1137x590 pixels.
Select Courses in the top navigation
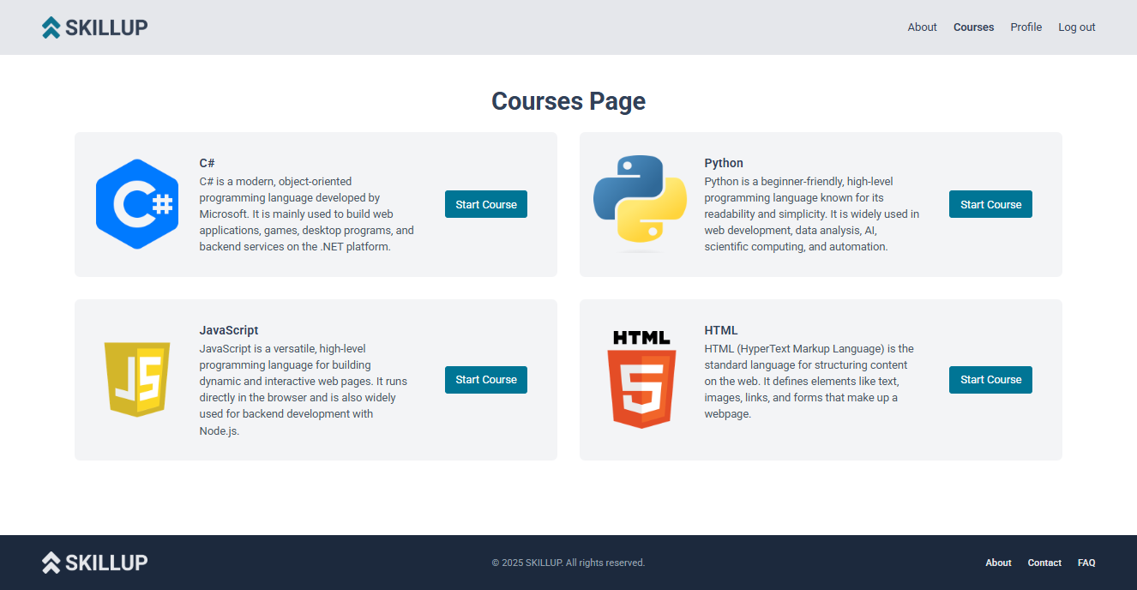[973, 27]
